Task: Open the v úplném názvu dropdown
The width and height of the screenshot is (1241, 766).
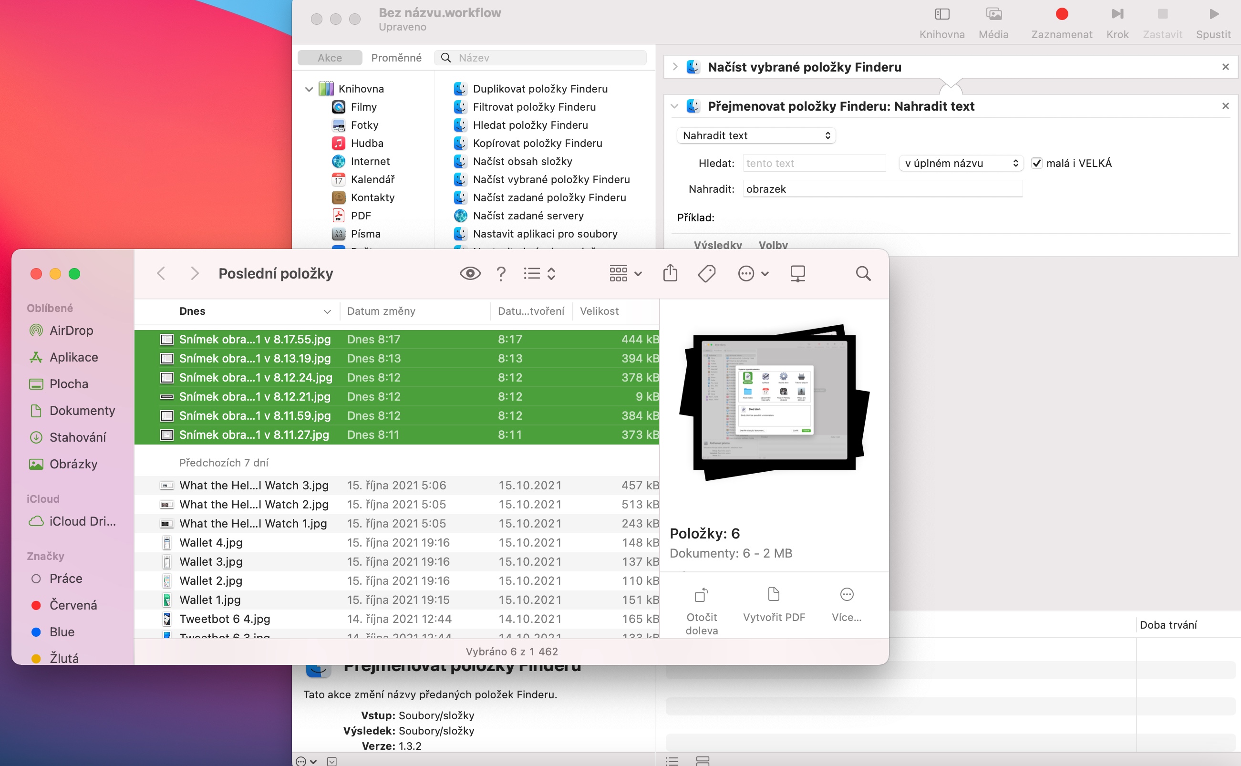Action: click(961, 163)
